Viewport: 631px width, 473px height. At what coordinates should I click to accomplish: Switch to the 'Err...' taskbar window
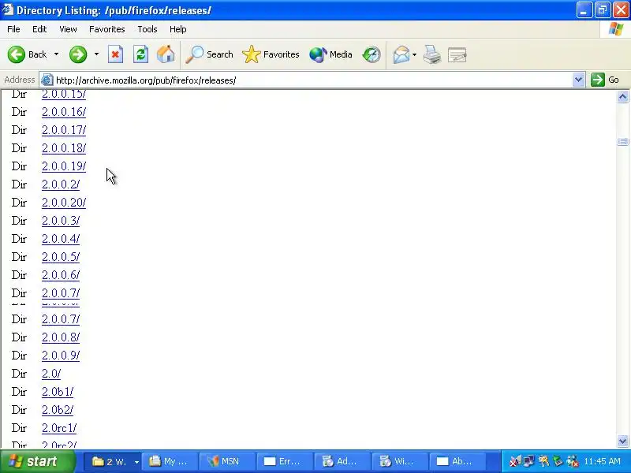(x=283, y=461)
